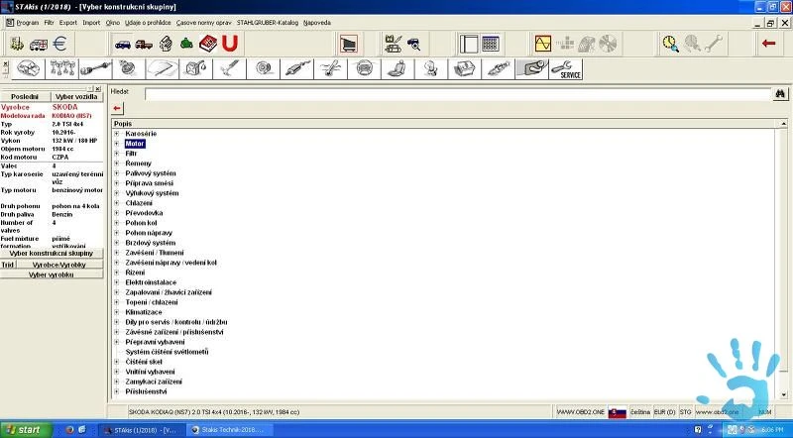
Task: Click the red U magnet icon
Action: point(230,44)
